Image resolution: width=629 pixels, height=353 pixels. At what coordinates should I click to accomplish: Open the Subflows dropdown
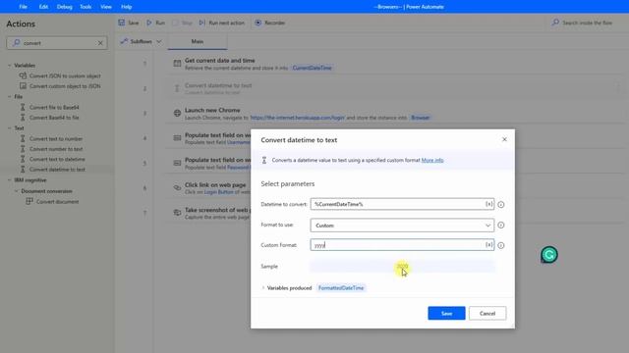tap(142, 41)
